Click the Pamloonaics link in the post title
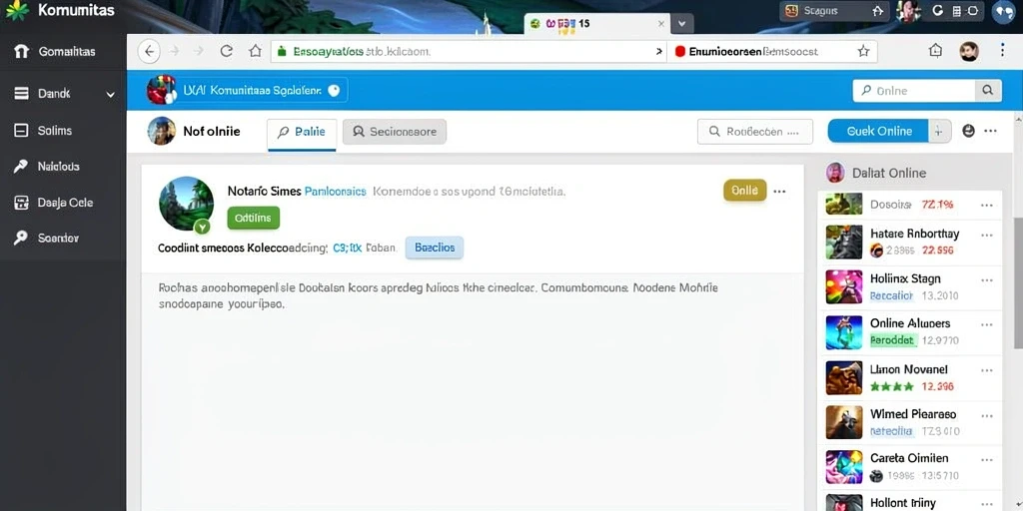The image size is (1023, 511). tap(336, 192)
